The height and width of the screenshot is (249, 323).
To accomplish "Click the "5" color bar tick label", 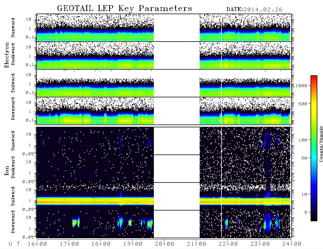I will 306,212.
